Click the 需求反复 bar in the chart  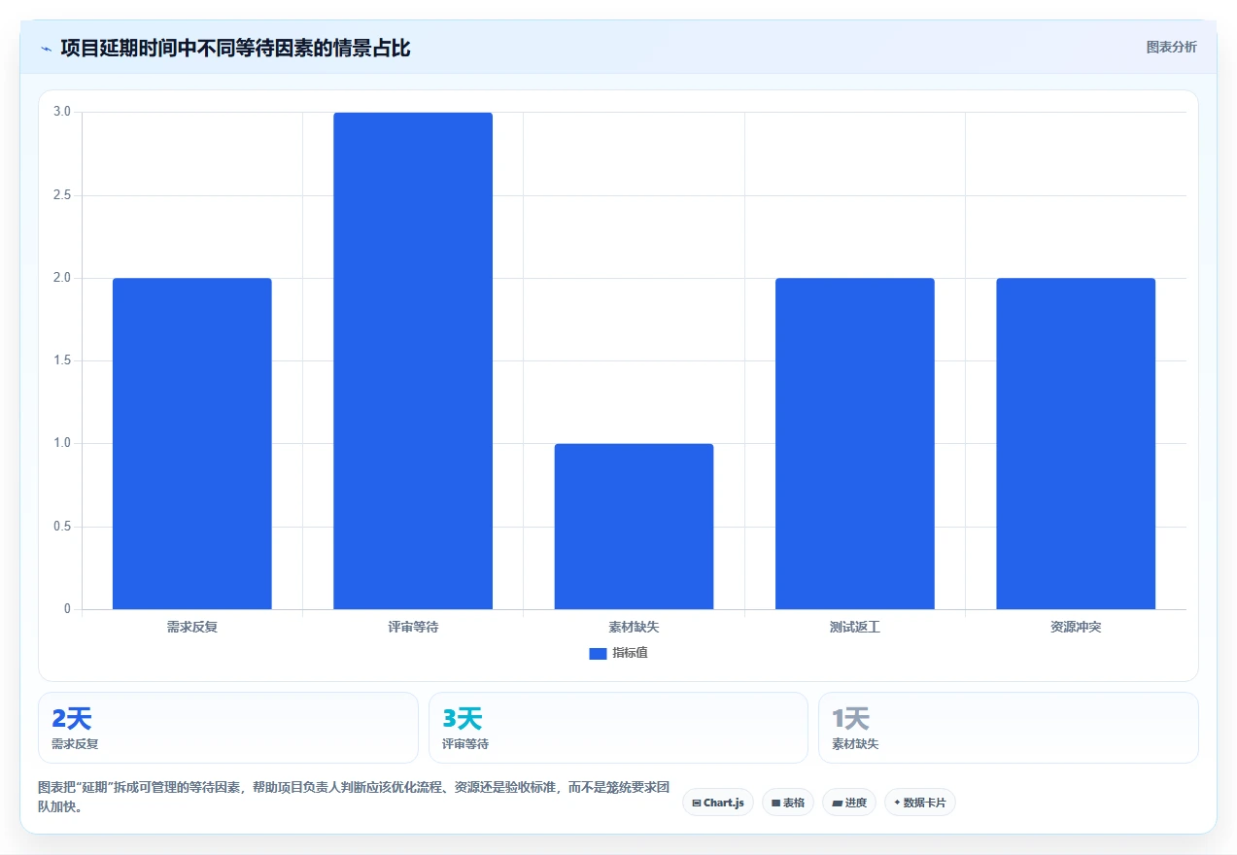click(192, 444)
